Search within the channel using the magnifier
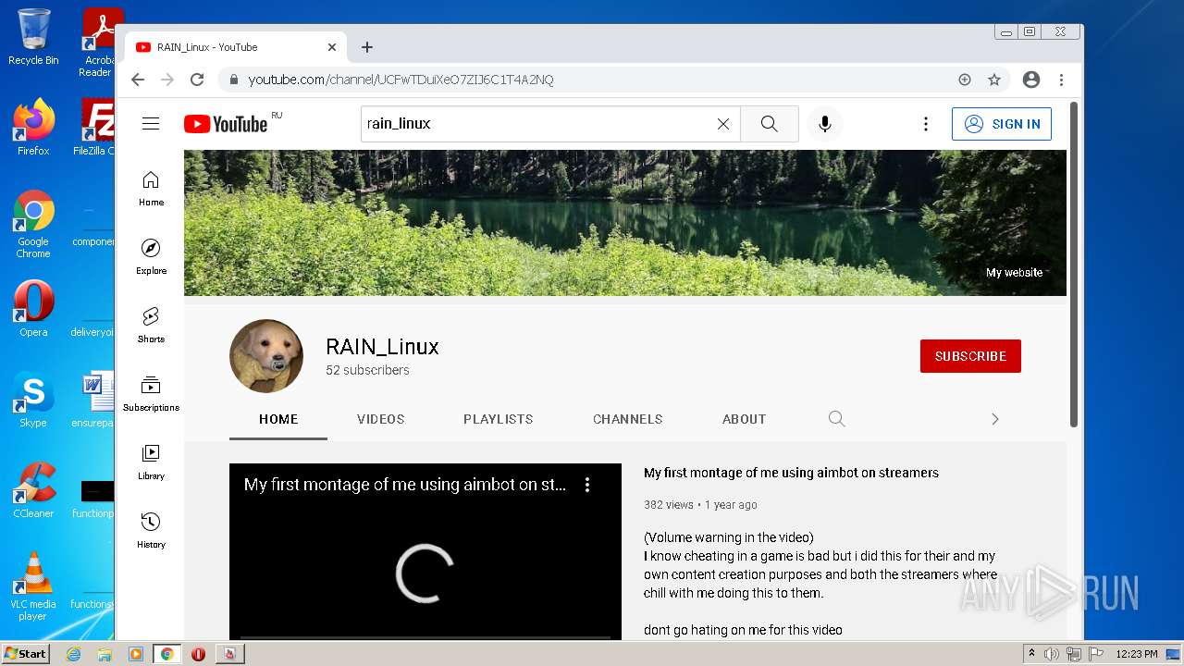The width and height of the screenshot is (1184, 666). [x=837, y=419]
